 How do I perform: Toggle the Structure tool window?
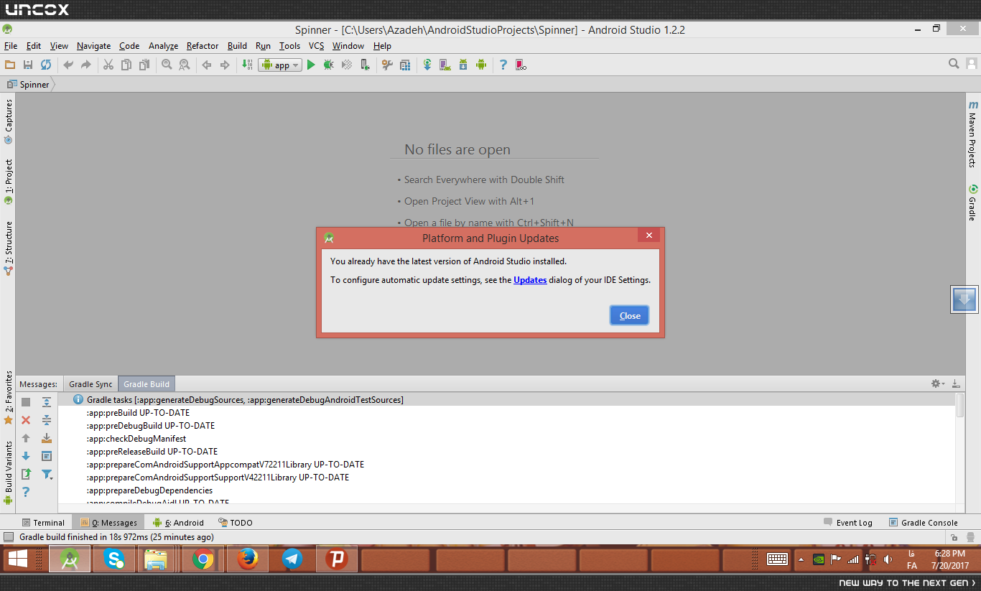pyautogui.click(x=9, y=248)
